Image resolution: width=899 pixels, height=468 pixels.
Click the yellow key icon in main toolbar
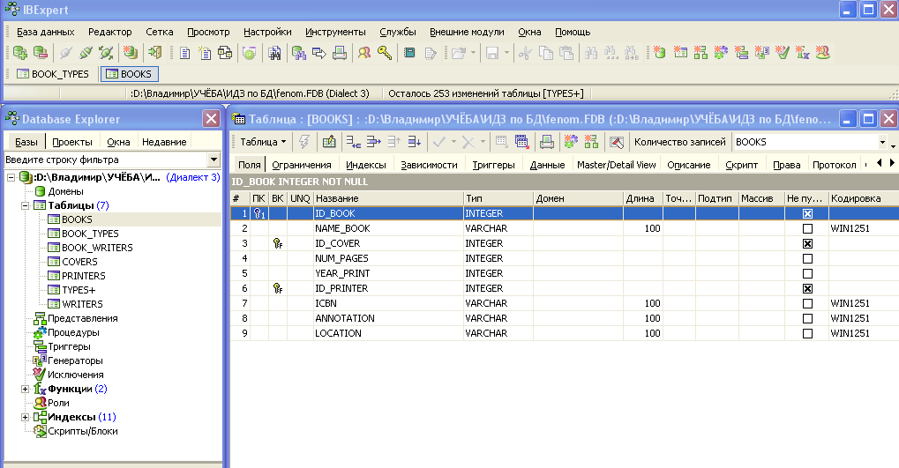(385, 53)
